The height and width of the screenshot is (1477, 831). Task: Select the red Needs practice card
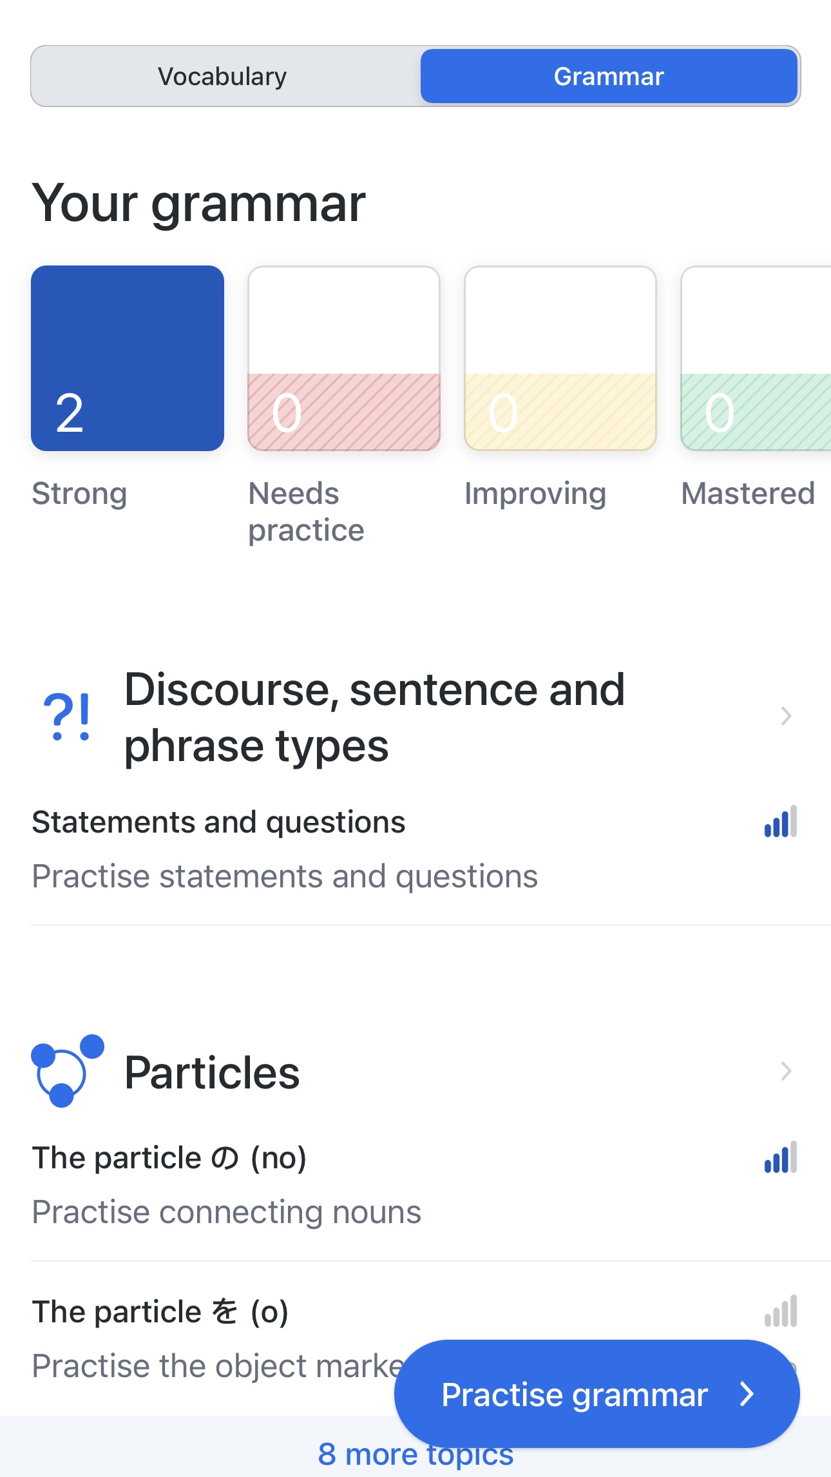click(x=344, y=358)
